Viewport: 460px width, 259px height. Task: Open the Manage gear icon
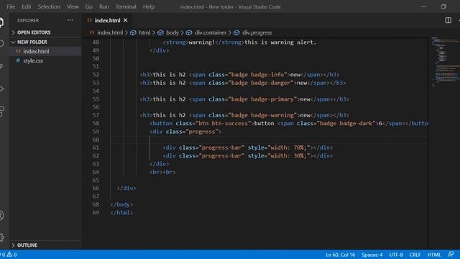coord(1,237)
